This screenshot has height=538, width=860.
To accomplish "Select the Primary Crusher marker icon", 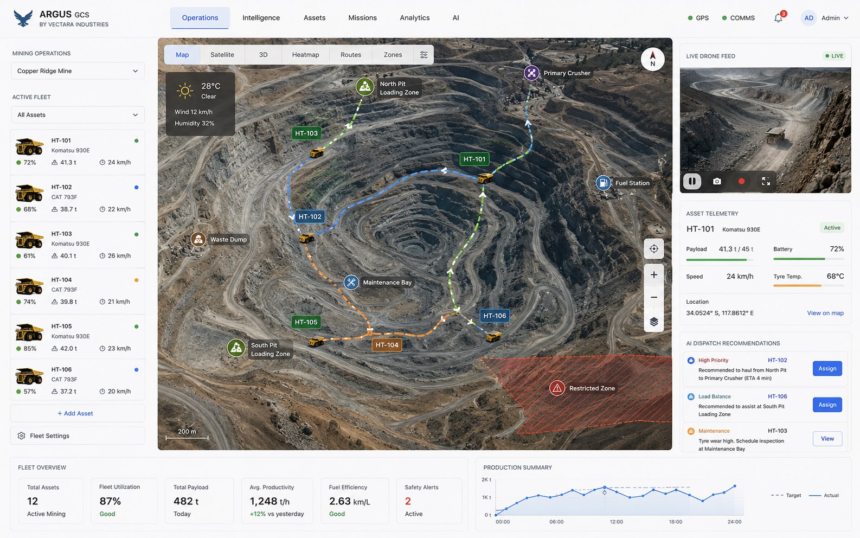I will [x=531, y=73].
